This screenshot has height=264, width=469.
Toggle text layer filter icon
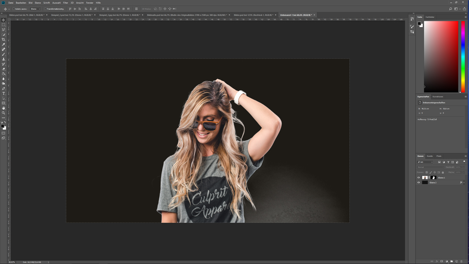point(448,162)
